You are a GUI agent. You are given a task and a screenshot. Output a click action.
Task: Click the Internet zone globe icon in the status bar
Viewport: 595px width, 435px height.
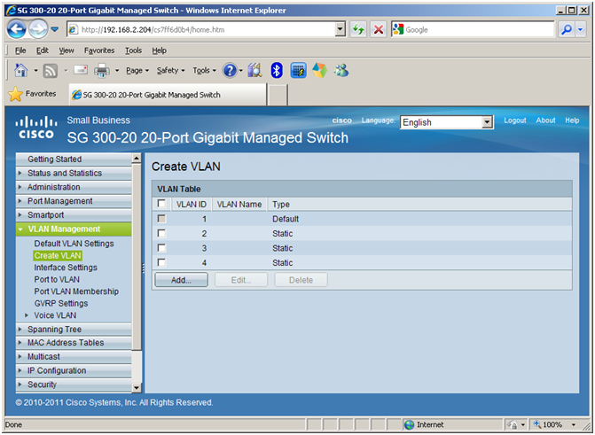(409, 424)
